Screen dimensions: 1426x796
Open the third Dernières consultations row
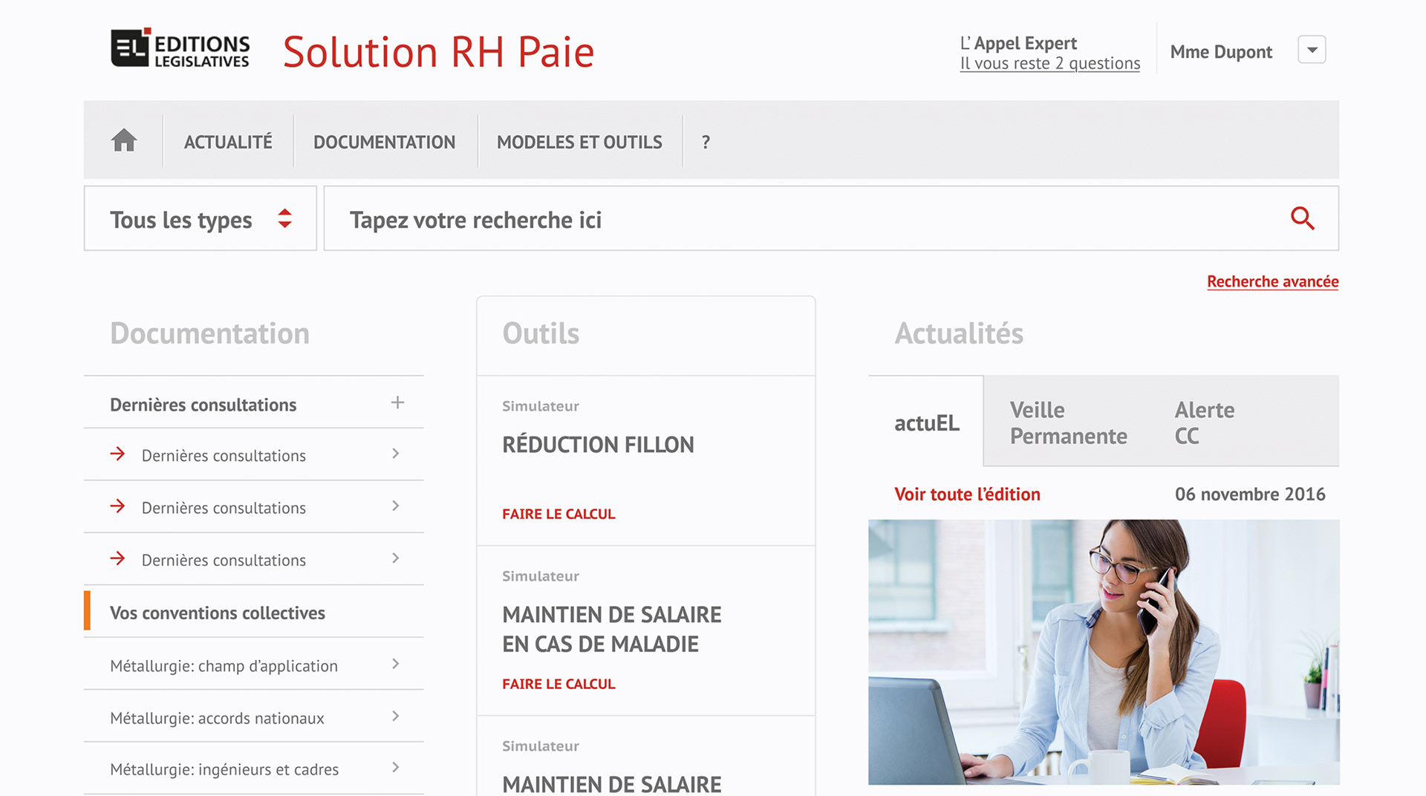click(x=254, y=559)
